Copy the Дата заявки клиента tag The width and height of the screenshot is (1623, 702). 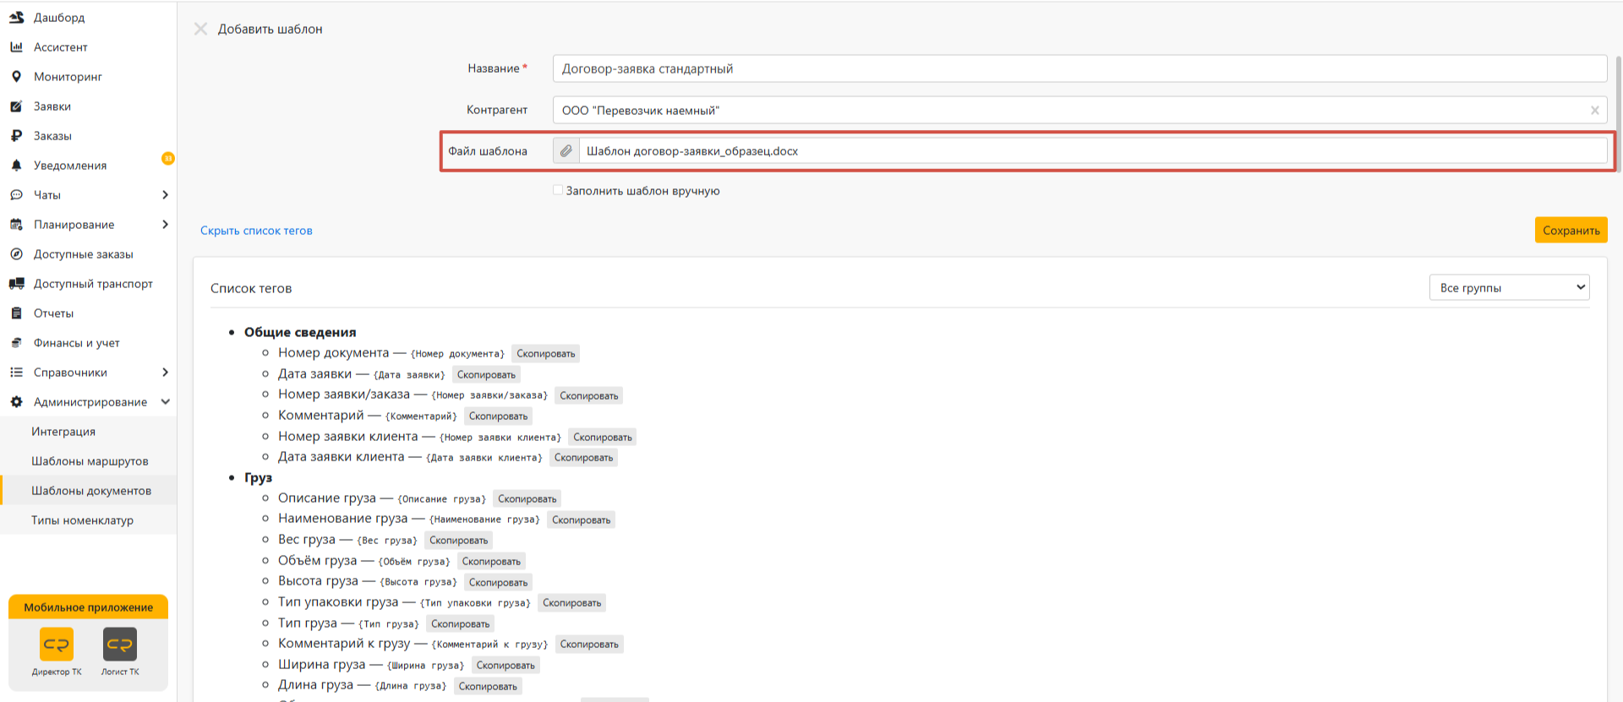coord(583,457)
